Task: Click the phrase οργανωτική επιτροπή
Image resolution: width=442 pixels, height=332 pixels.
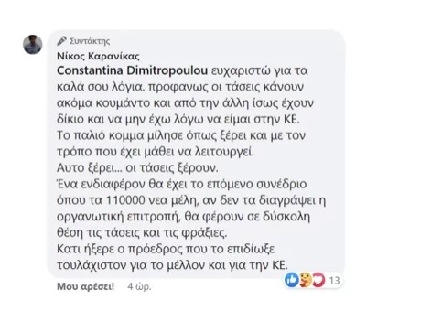Action: pyautogui.click(x=117, y=217)
